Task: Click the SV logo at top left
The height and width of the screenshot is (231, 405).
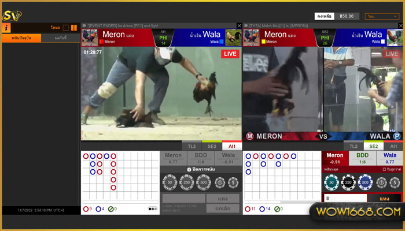Action: coord(12,14)
